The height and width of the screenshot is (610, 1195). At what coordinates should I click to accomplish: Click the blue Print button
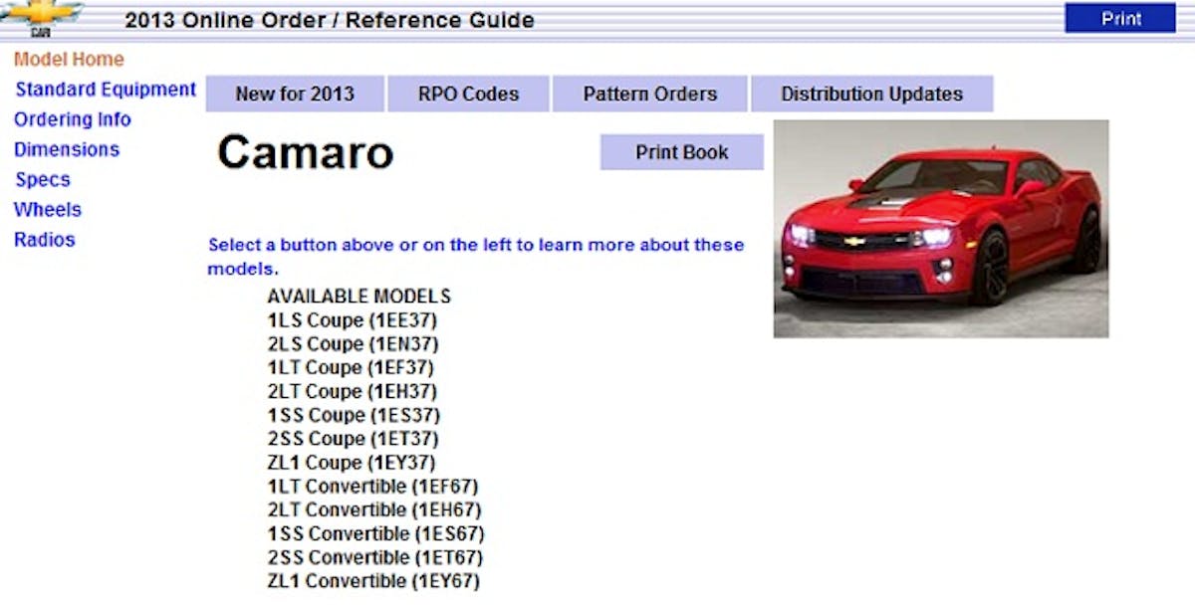click(x=1120, y=19)
